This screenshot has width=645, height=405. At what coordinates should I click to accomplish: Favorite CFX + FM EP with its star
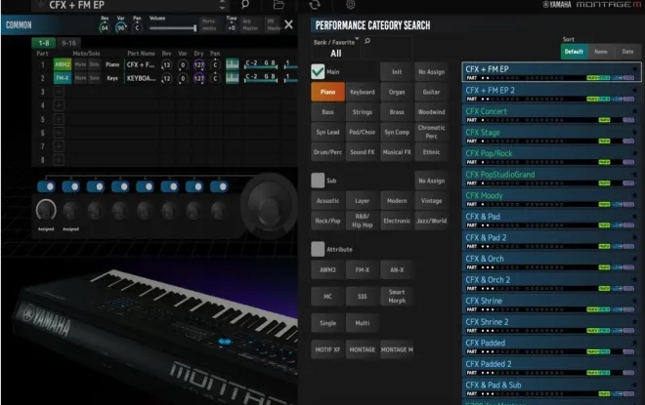point(634,68)
